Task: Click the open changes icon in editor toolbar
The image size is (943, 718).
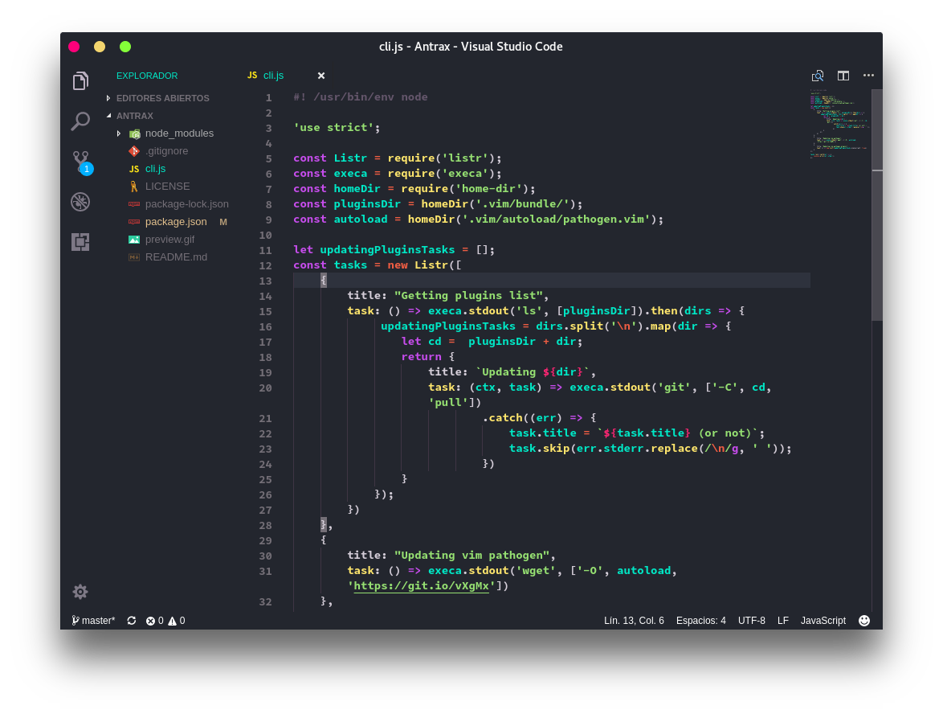Action: [x=818, y=76]
